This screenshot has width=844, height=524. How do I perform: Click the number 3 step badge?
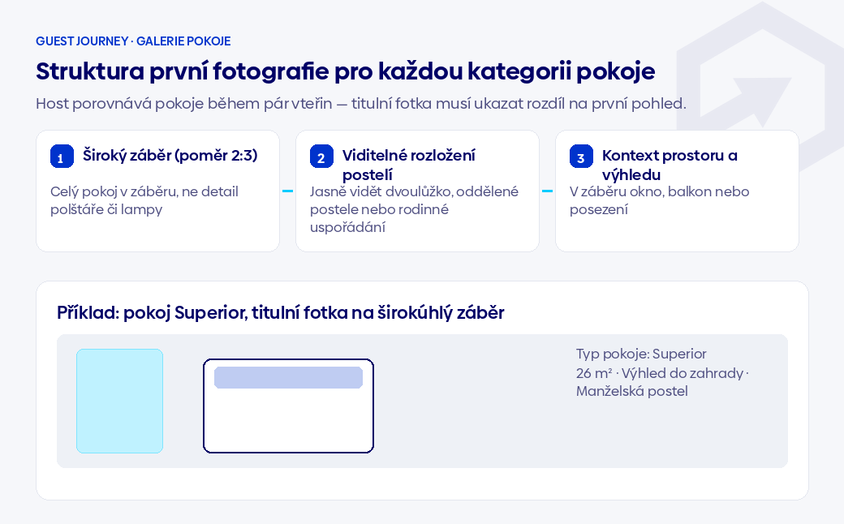(581, 157)
